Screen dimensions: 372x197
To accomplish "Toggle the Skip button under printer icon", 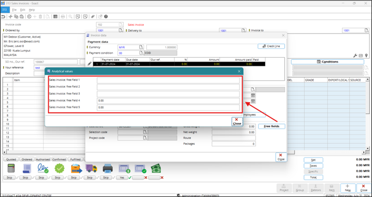I will coord(106,178).
